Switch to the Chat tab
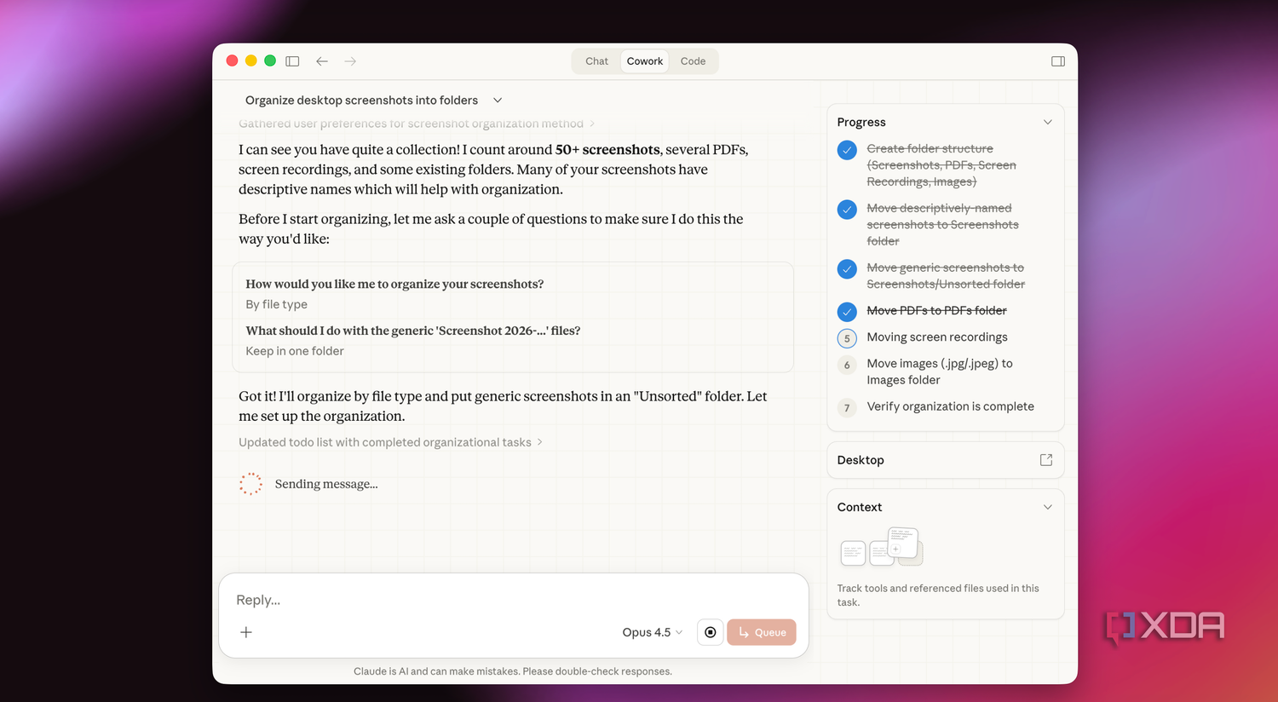1278x702 pixels. tap(596, 61)
